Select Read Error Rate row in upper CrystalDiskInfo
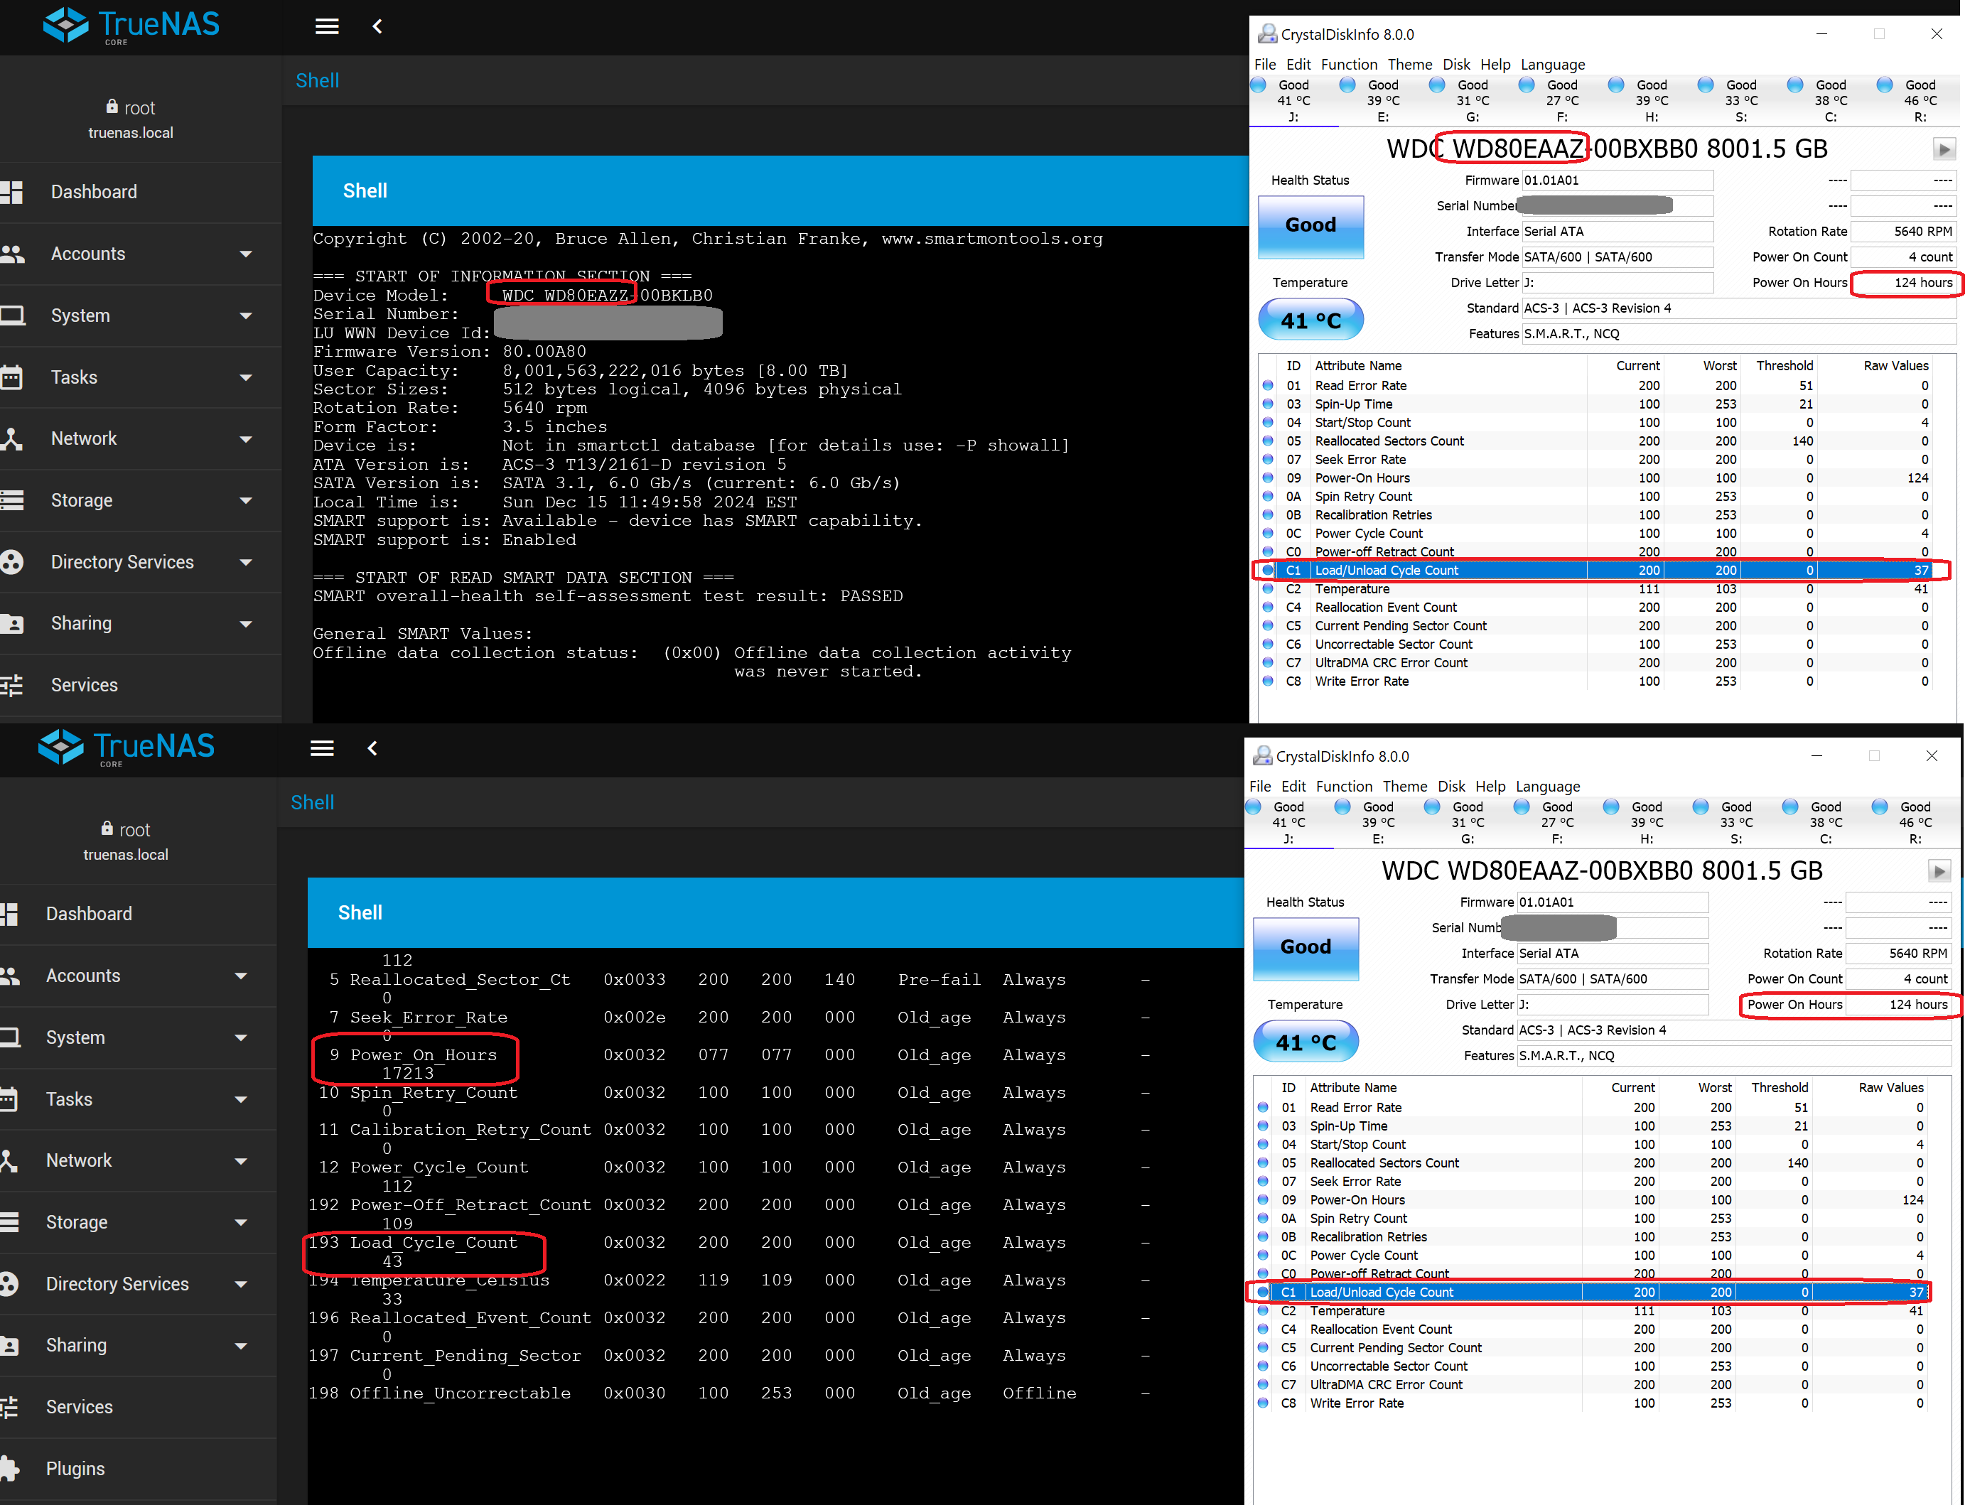Image resolution: width=1970 pixels, height=1505 pixels. click(1595, 385)
